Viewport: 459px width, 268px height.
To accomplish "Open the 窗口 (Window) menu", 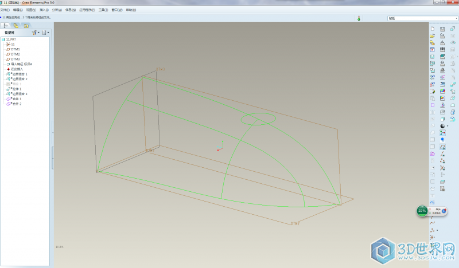I will coord(117,10).
